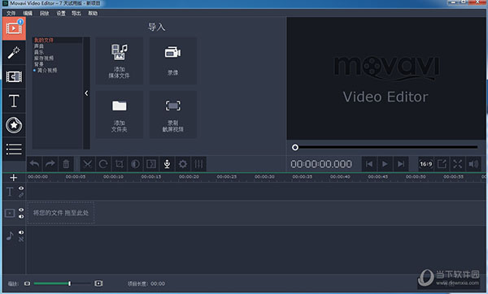Click the Split scissors tool

pos(88,164)
